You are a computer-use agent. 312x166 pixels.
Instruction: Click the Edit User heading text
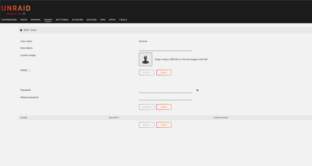coord(30,30)
